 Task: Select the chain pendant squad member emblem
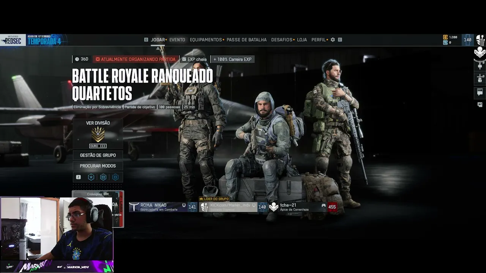pos(480,65)
